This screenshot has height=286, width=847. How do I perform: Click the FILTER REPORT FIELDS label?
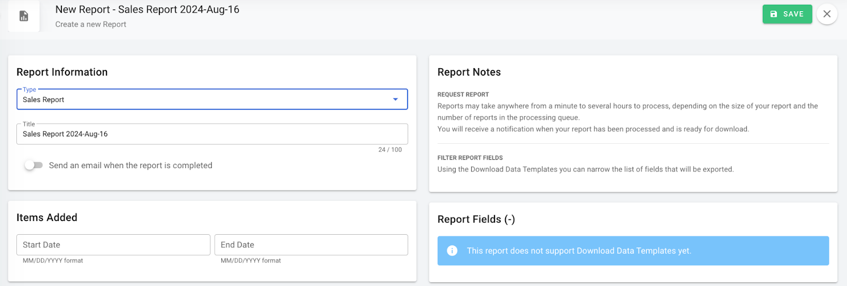tap(470, 158)
